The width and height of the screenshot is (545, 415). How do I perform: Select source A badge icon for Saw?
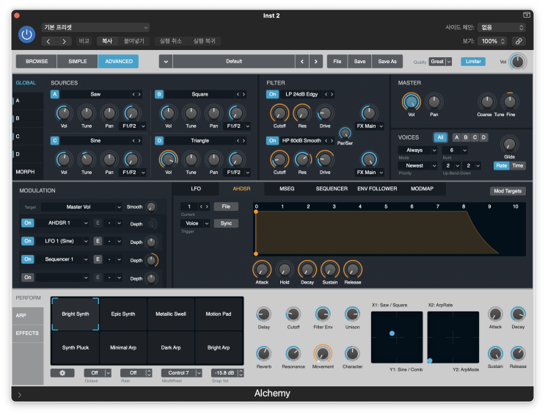point(54,94)
